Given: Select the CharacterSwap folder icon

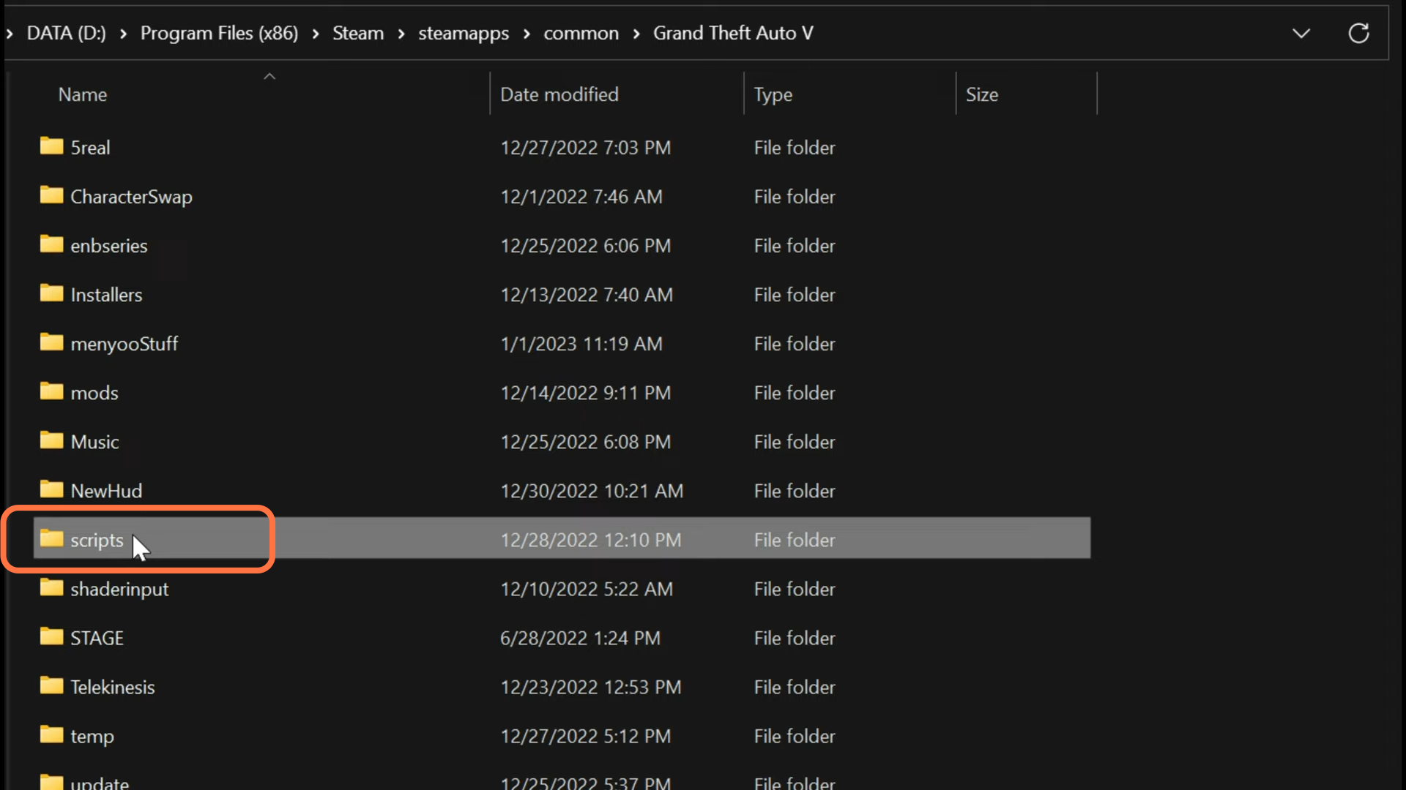Looking at the screenshot, I should 51,195.
